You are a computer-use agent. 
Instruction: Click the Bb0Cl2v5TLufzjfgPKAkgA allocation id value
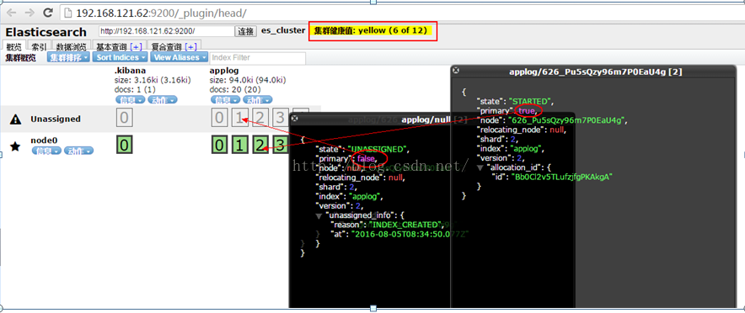pyautogui.click(x=560, y=177)
